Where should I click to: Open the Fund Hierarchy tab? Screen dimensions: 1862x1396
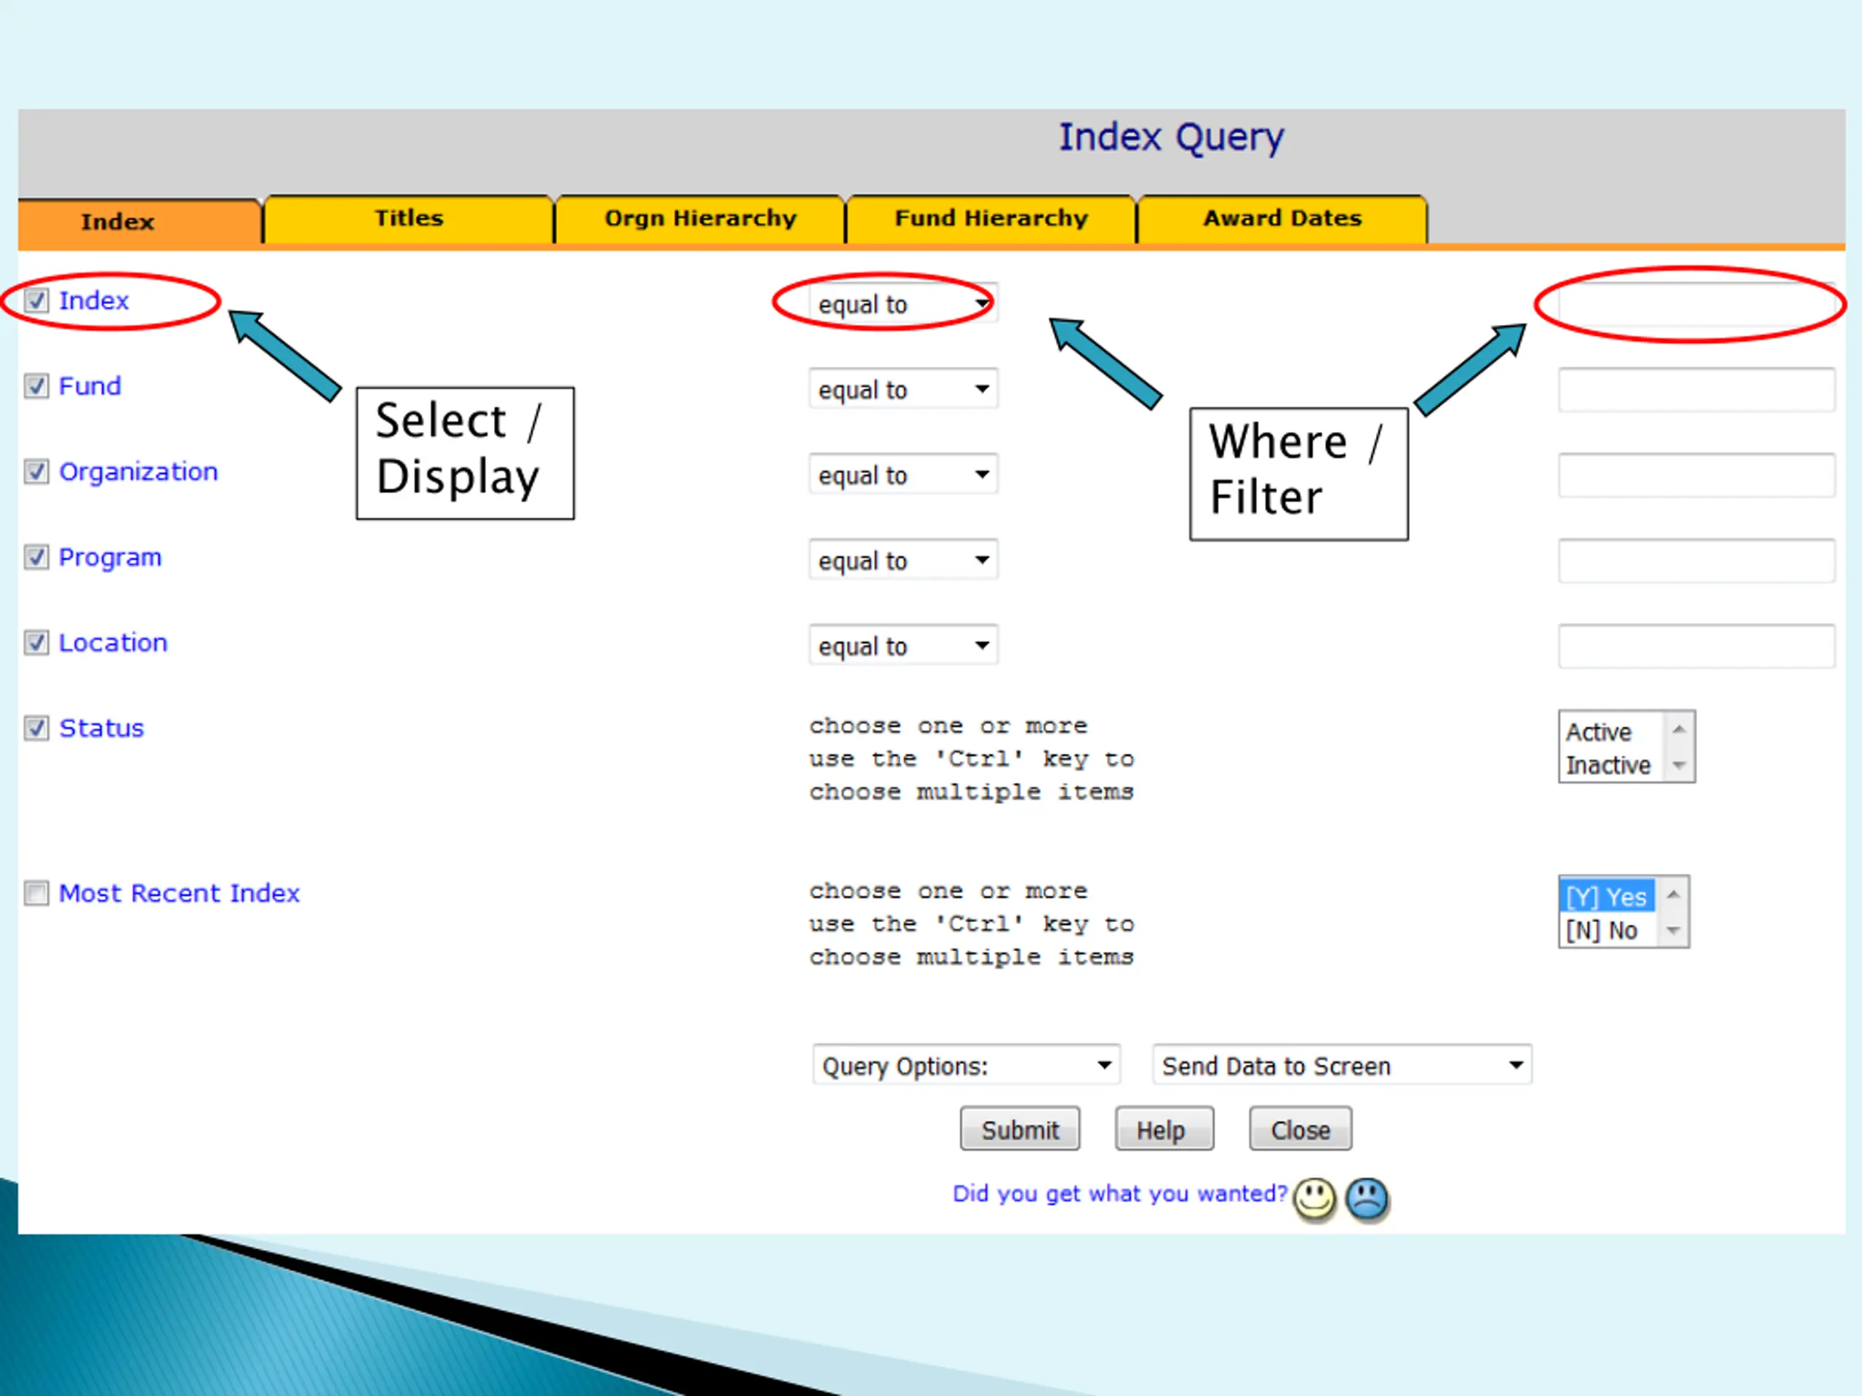[991, 219]
